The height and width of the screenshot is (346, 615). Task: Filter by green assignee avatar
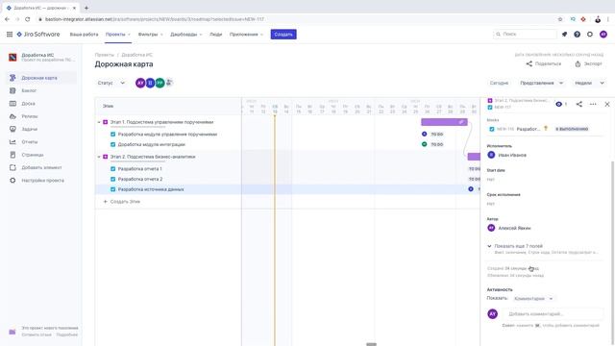160,84
